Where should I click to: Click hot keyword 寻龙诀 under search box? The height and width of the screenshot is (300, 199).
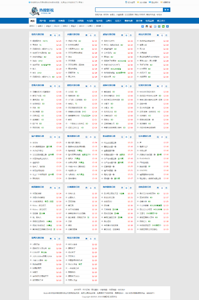pos(159,15)
